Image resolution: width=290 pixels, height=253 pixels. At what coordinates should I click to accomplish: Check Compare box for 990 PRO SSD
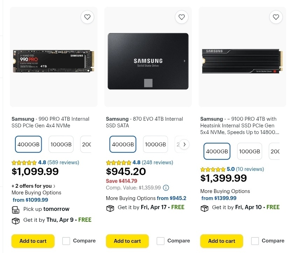tap(66, 241)
